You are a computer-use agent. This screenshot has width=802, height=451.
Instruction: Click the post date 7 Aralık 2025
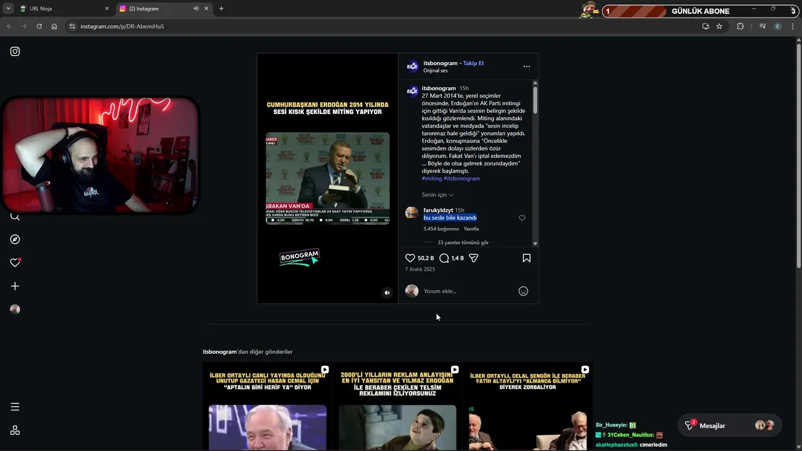point(420,269)
